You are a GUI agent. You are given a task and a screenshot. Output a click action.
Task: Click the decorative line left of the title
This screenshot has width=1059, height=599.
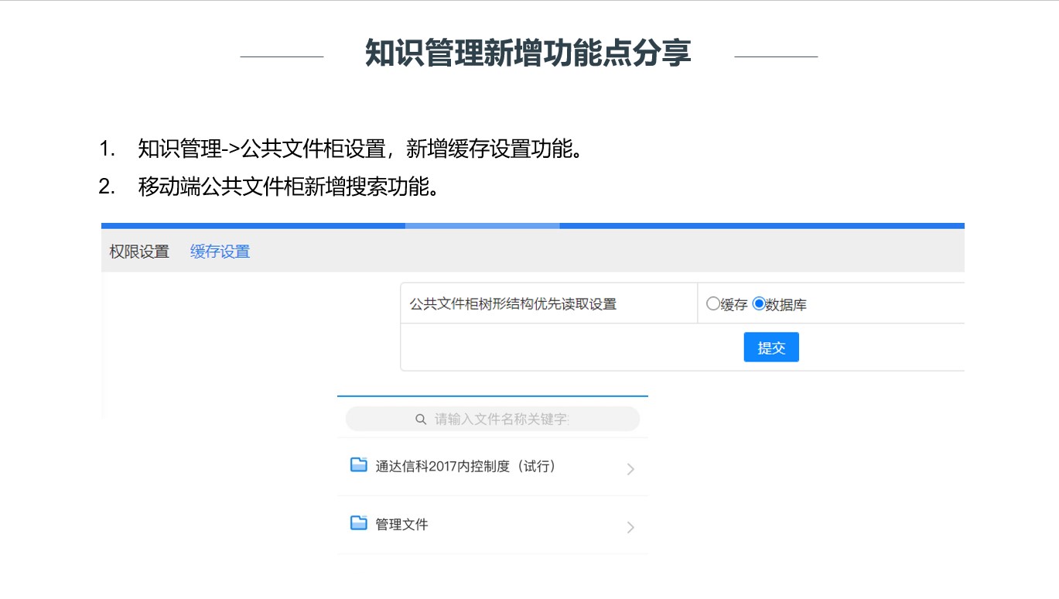pos(282,56)
